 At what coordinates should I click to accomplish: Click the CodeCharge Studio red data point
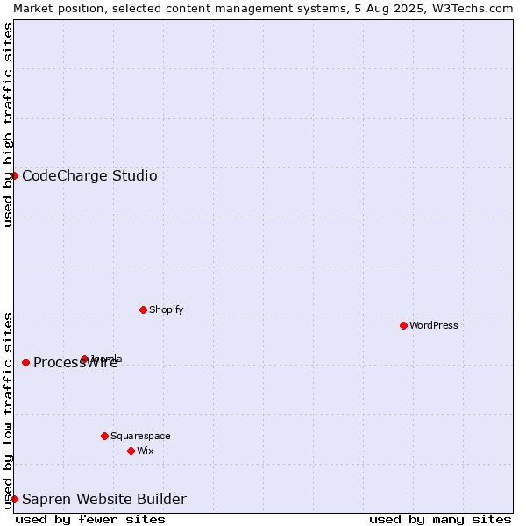(14, 176)
